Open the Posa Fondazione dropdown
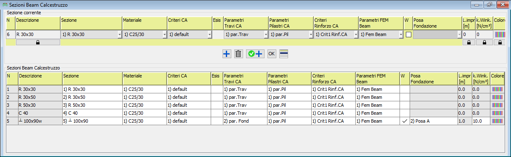 coord(437,35)
